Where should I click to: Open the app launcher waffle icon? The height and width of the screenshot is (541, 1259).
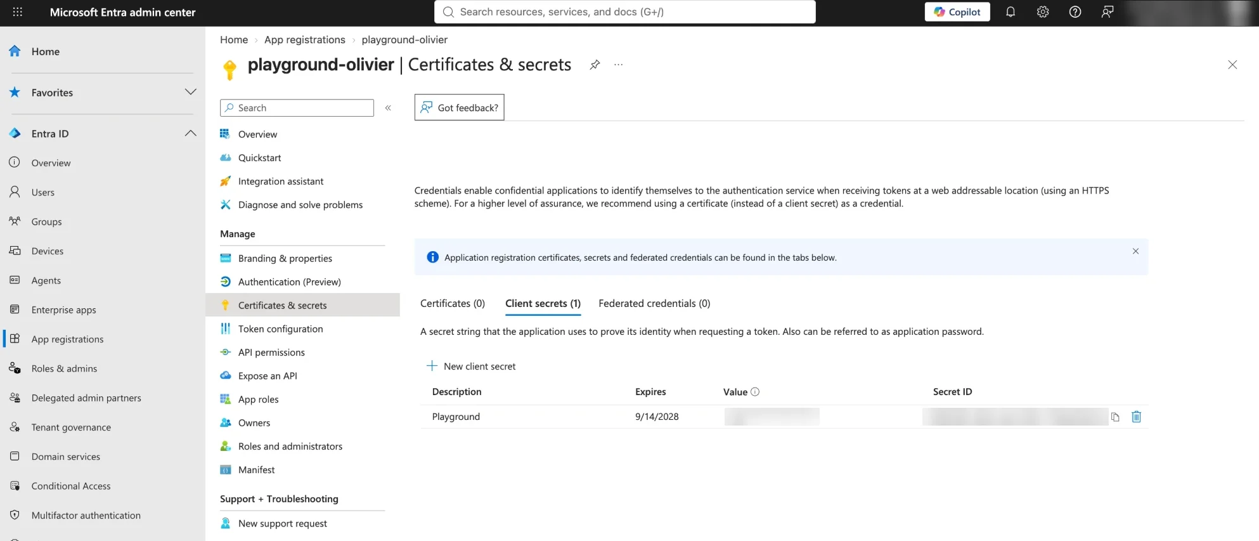click(x=18, y=12)
